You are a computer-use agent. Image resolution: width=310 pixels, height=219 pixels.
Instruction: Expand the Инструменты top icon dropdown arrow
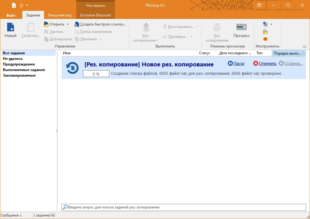pyautogui.click(x=271, y=24)
